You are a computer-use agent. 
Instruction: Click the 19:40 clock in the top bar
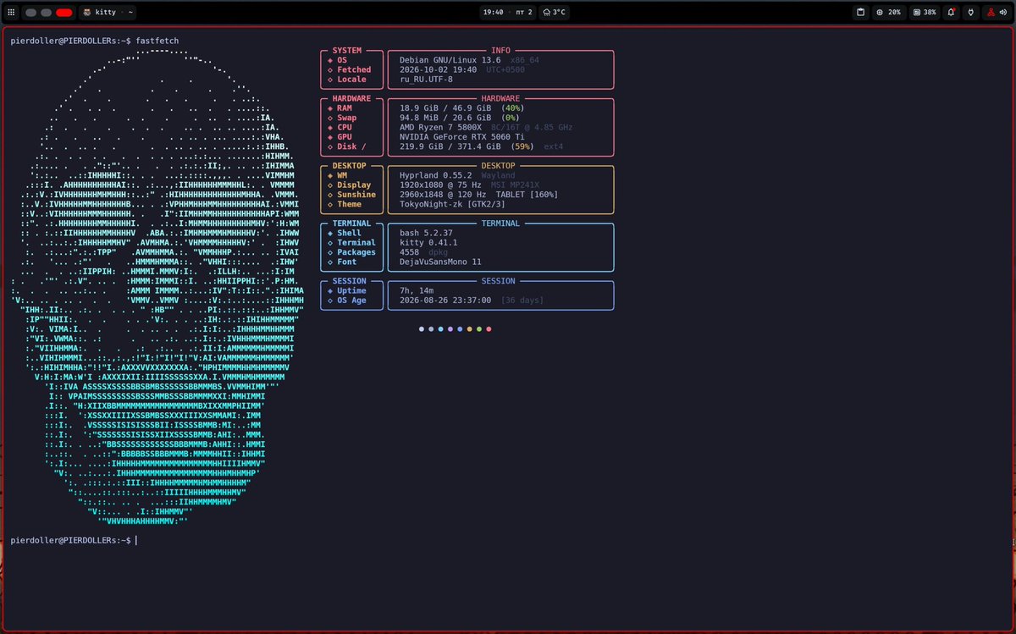pyautogui.click(x=494, y=12)
